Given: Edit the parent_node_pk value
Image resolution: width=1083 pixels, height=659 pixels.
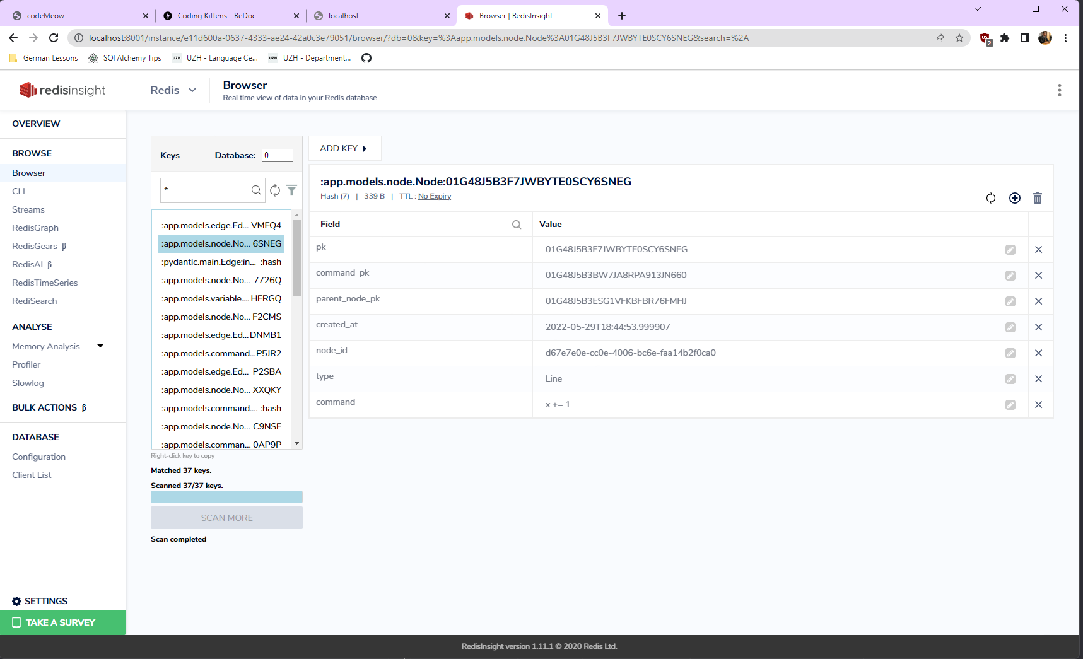Looking at the screenshot, I should [x=1010, y=301].
